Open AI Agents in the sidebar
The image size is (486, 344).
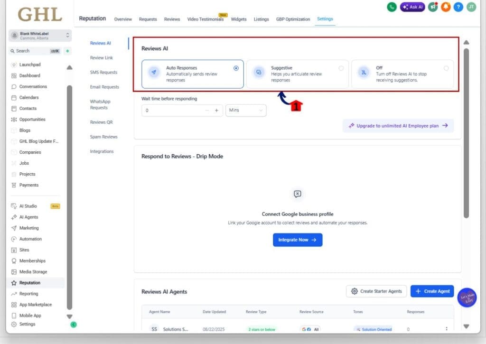tap(28, 217)
